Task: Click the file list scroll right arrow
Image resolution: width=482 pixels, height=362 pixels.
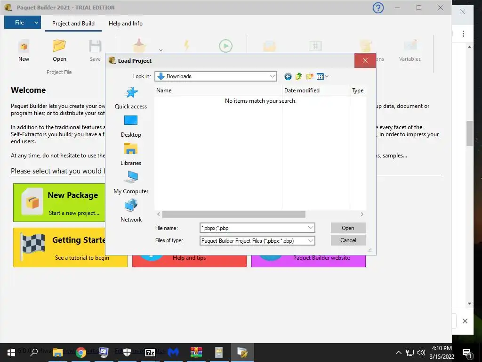Action: [362, 214]
